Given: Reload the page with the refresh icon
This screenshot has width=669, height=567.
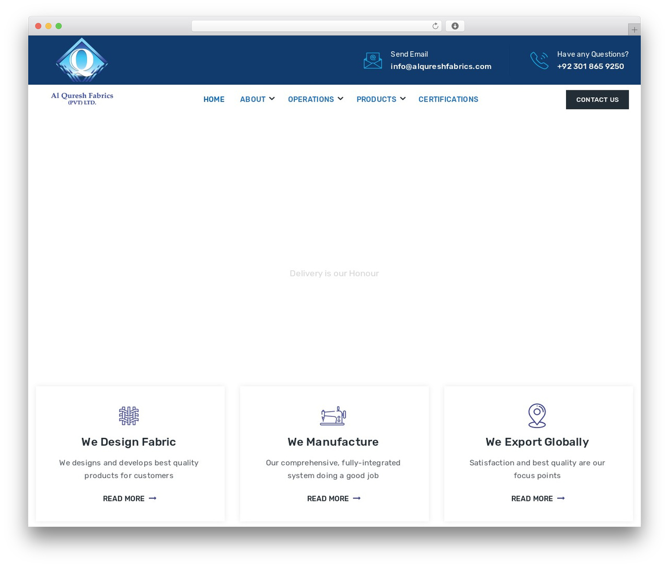Looking at the screenshot, I should pyautogui.click(x=435, y=26).
